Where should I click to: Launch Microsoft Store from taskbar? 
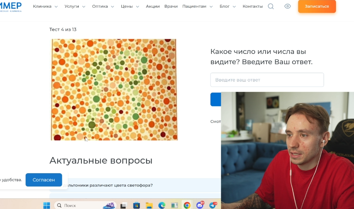click(x=136, y=205)
